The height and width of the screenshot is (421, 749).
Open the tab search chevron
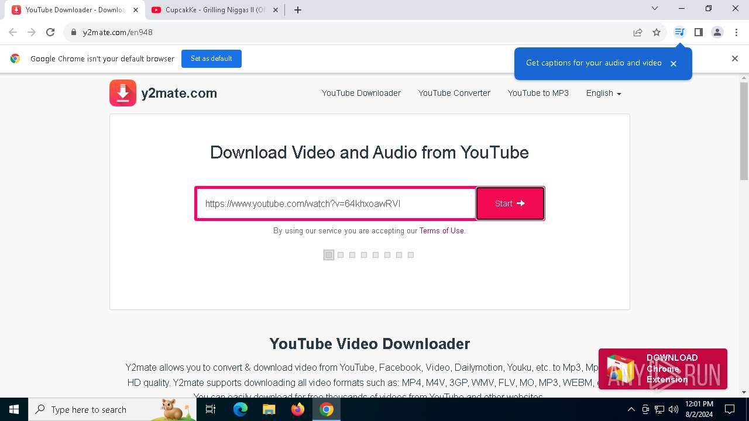click(655, 9)
